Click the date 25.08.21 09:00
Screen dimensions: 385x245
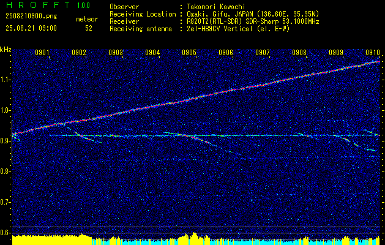(x=31, y=28)
